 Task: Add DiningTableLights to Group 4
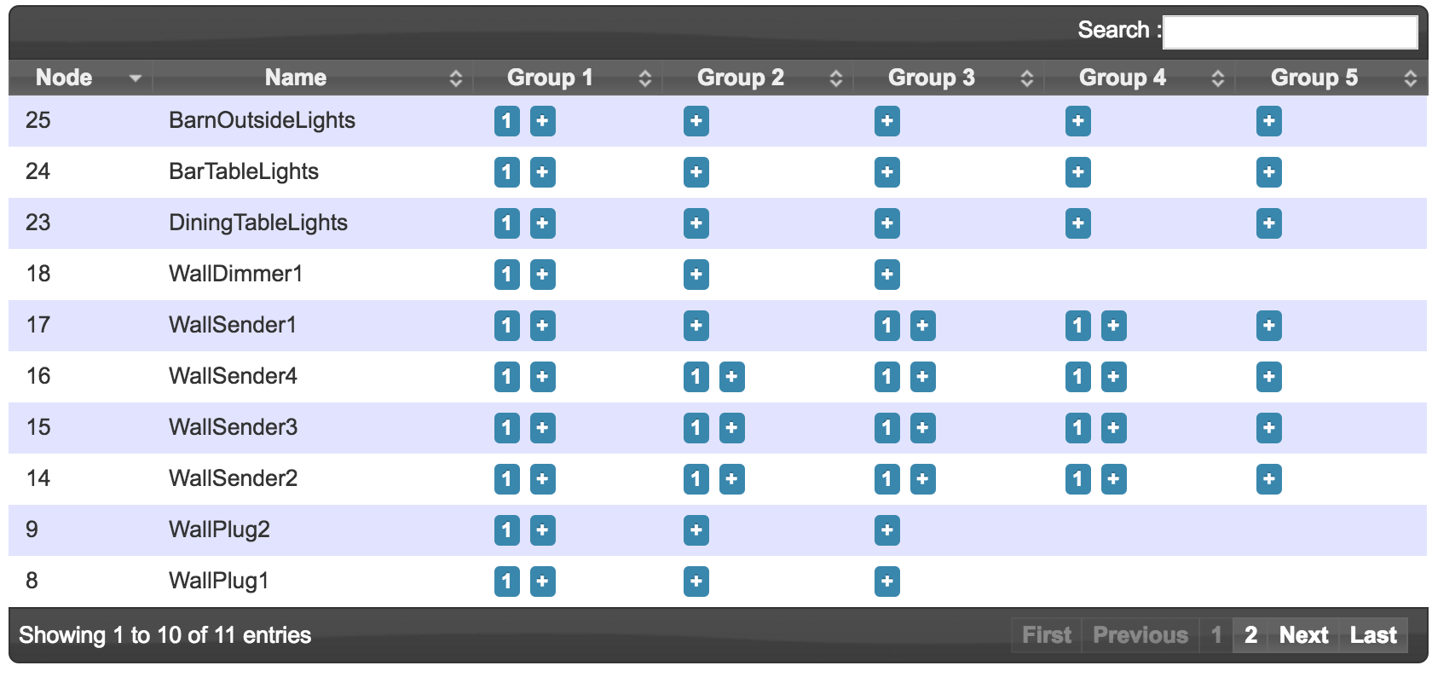pos(1077,223)
